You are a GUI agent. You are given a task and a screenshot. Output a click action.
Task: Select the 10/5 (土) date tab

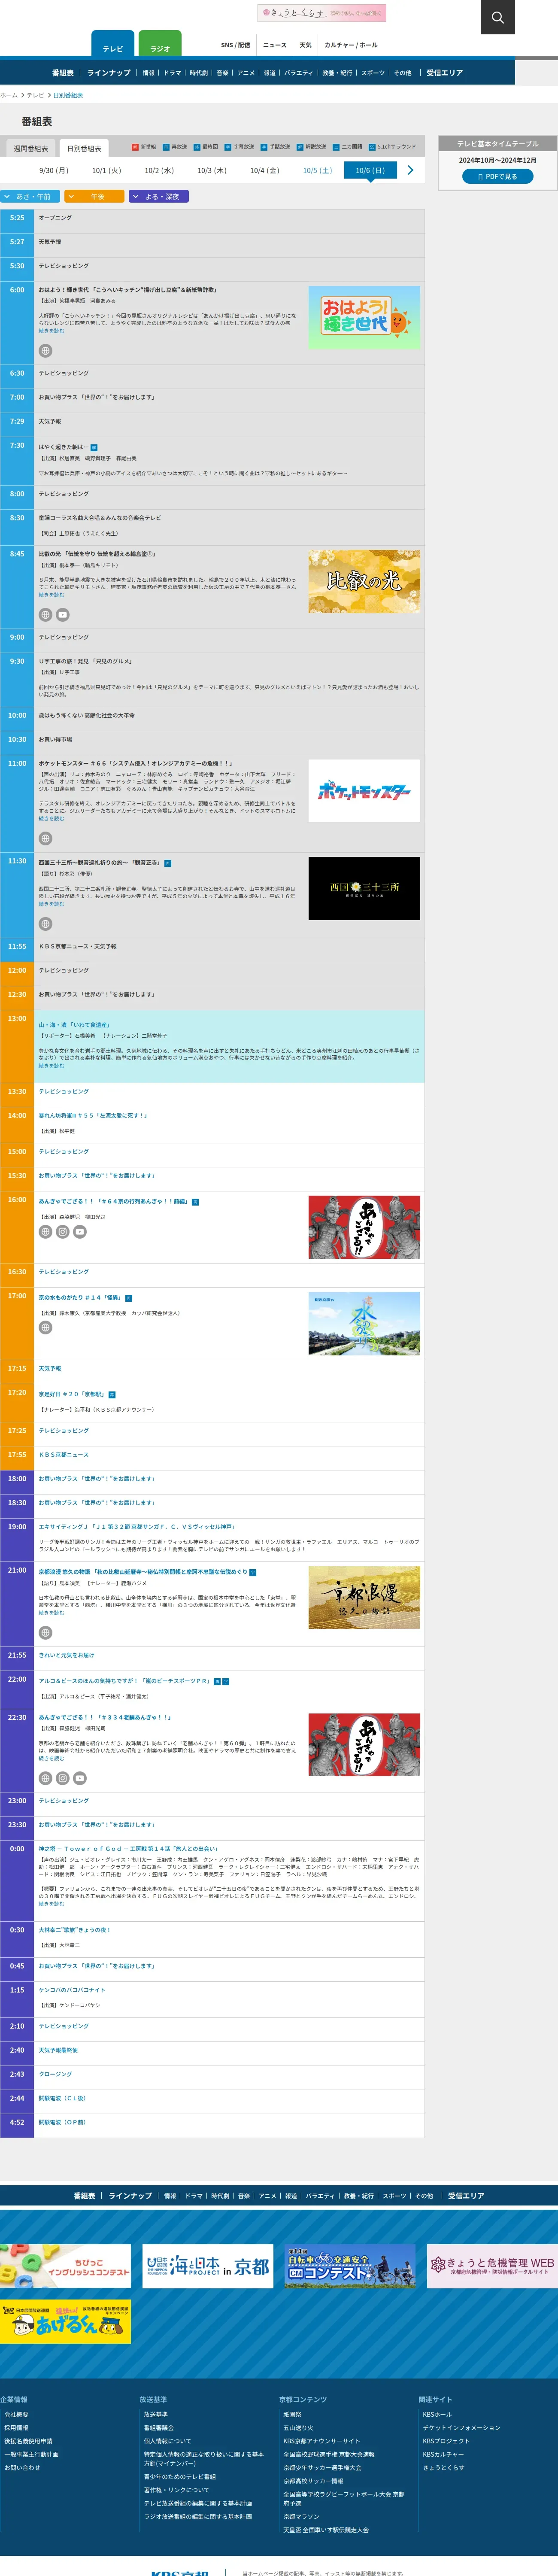click(x=317, y=171)
